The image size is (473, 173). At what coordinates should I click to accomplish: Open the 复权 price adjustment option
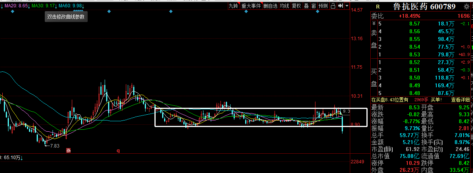point(296,6)
